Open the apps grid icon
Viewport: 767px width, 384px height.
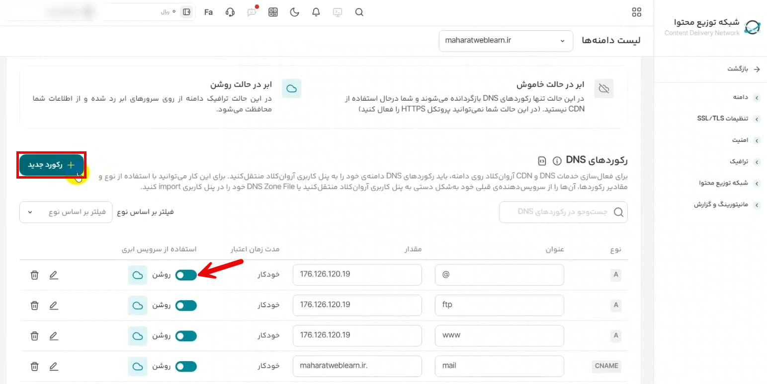coord(636,12)
